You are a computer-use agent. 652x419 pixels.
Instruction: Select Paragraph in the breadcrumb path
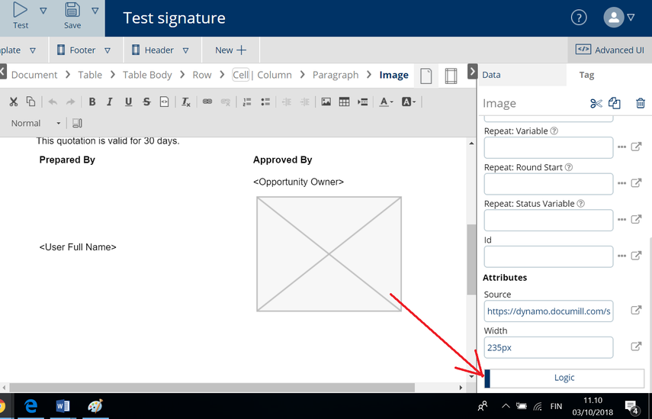point(336,75)
